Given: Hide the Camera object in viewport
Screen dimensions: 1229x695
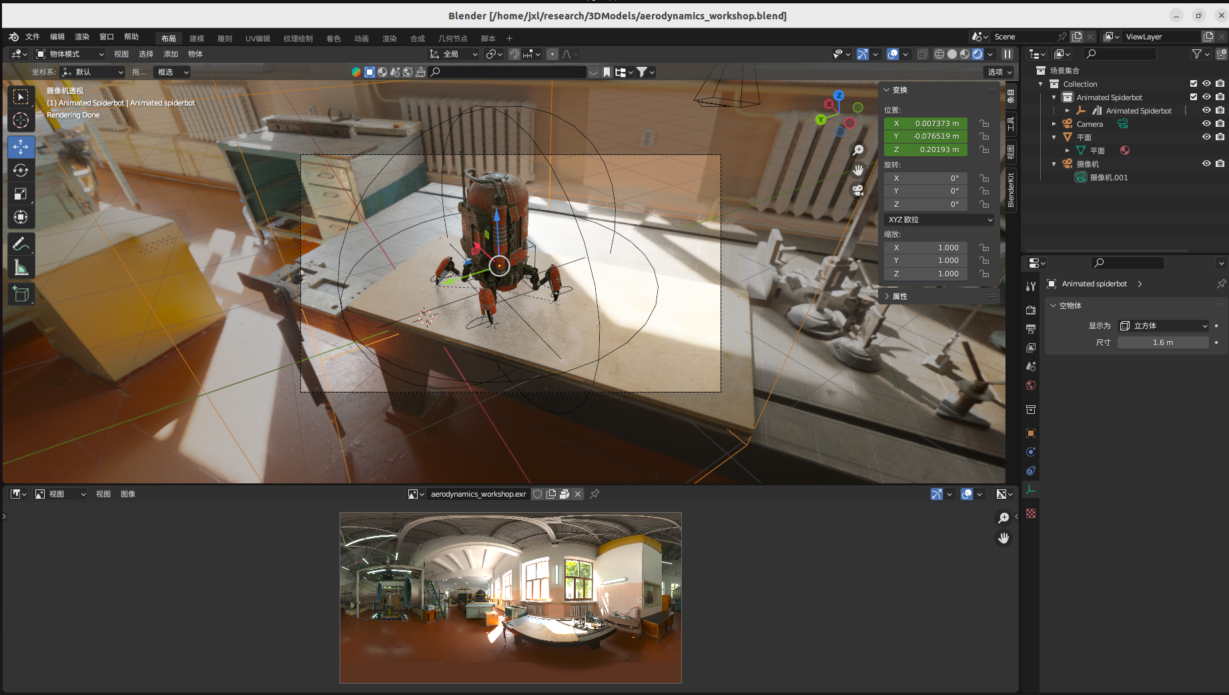Looking at the screenshot, I should point(1206,124).
